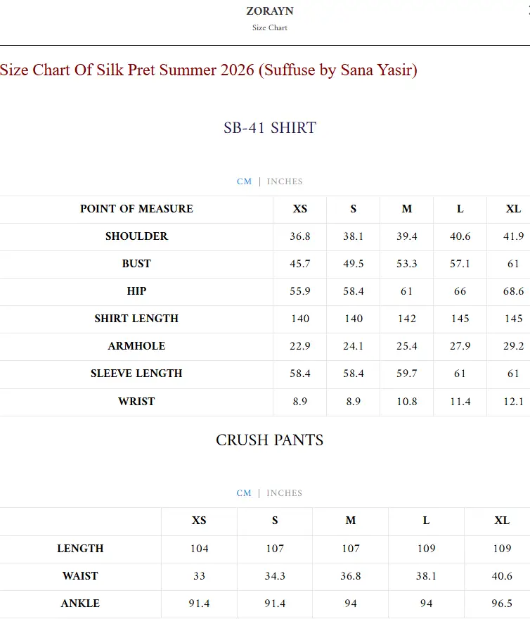530x638 pixels.
Task: Click the ANKLE row in pants table
Action: tap(80, 604)
